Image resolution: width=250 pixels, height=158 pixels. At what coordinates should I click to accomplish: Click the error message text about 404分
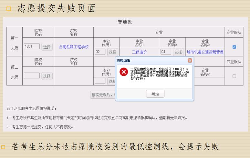[160, 74]
